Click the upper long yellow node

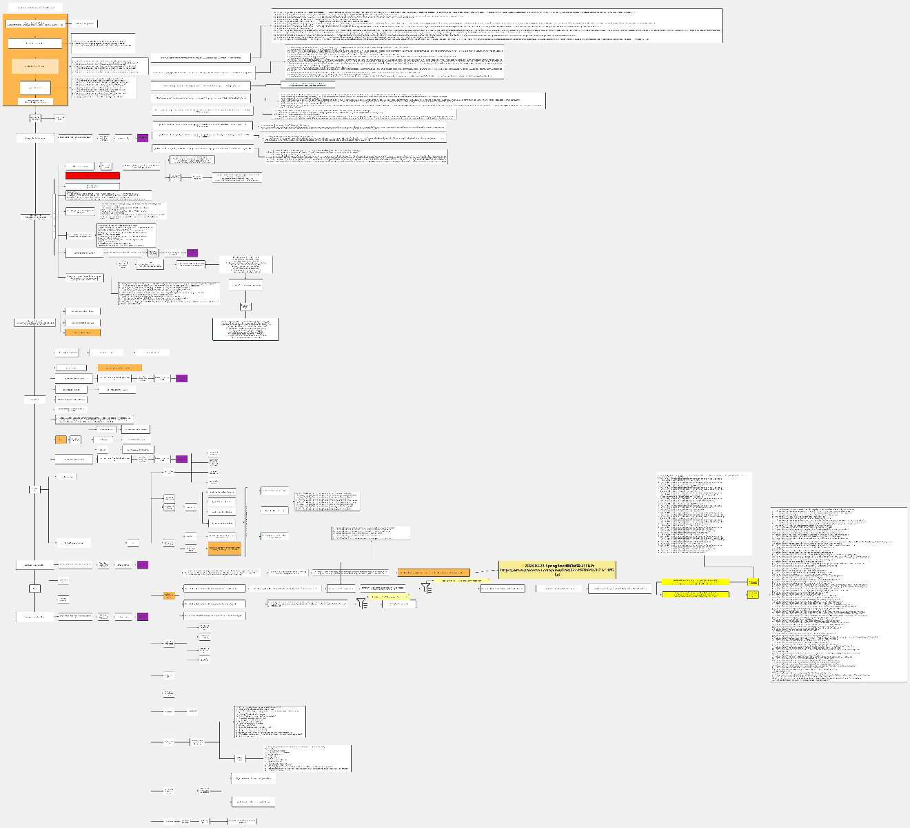pos(695,582)
